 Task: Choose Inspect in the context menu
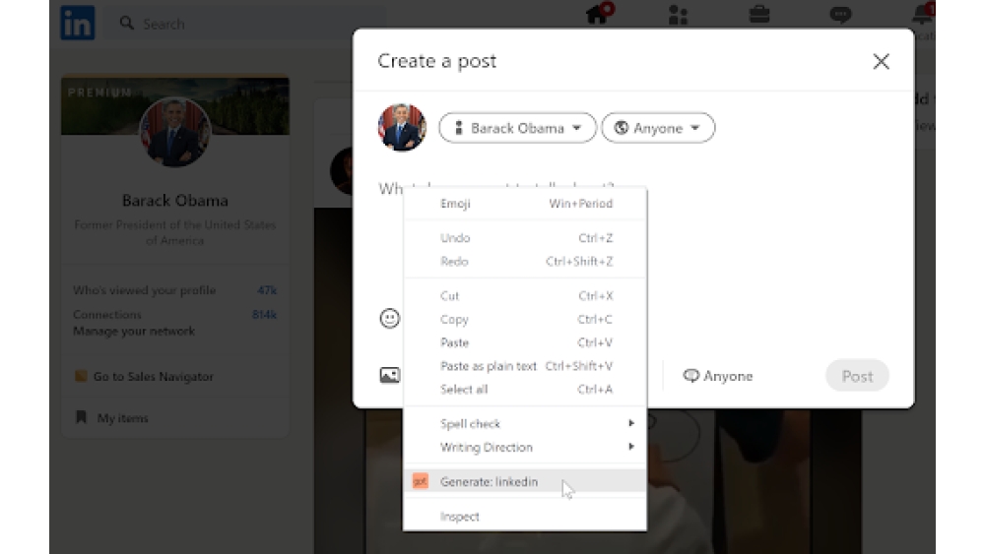(x=525, y=517)
